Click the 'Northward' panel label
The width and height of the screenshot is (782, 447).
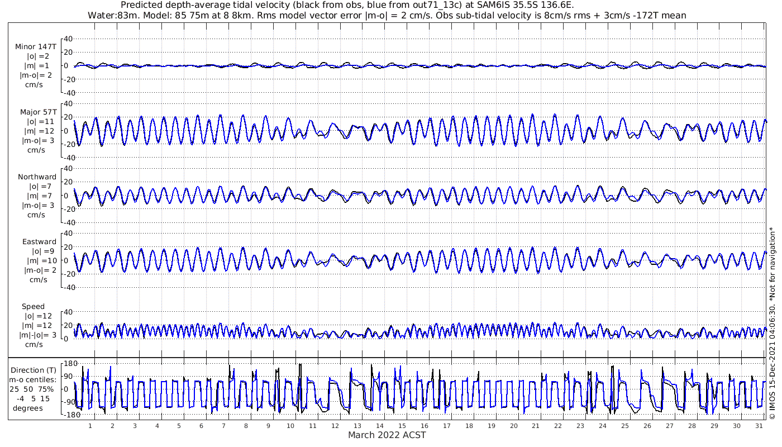tap(37, 177)
